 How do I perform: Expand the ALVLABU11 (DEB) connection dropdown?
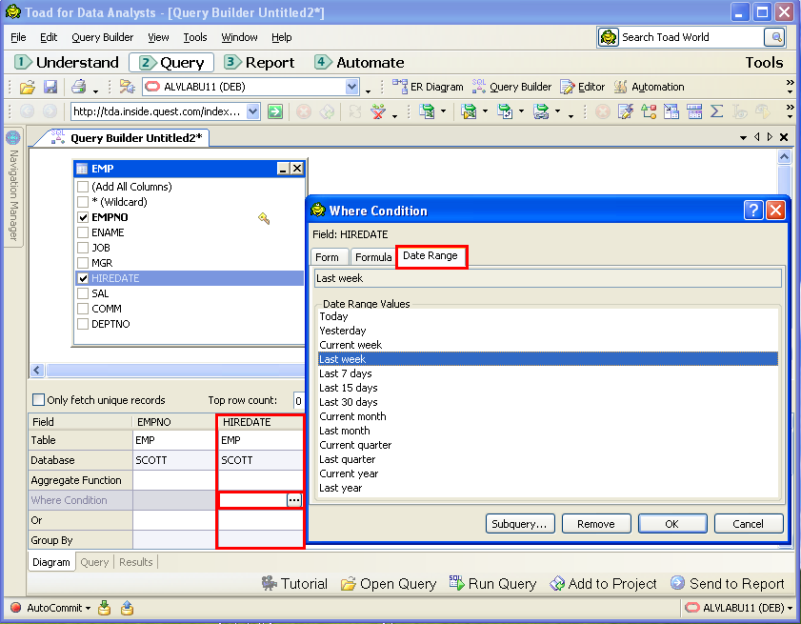[x=351, y=87]
